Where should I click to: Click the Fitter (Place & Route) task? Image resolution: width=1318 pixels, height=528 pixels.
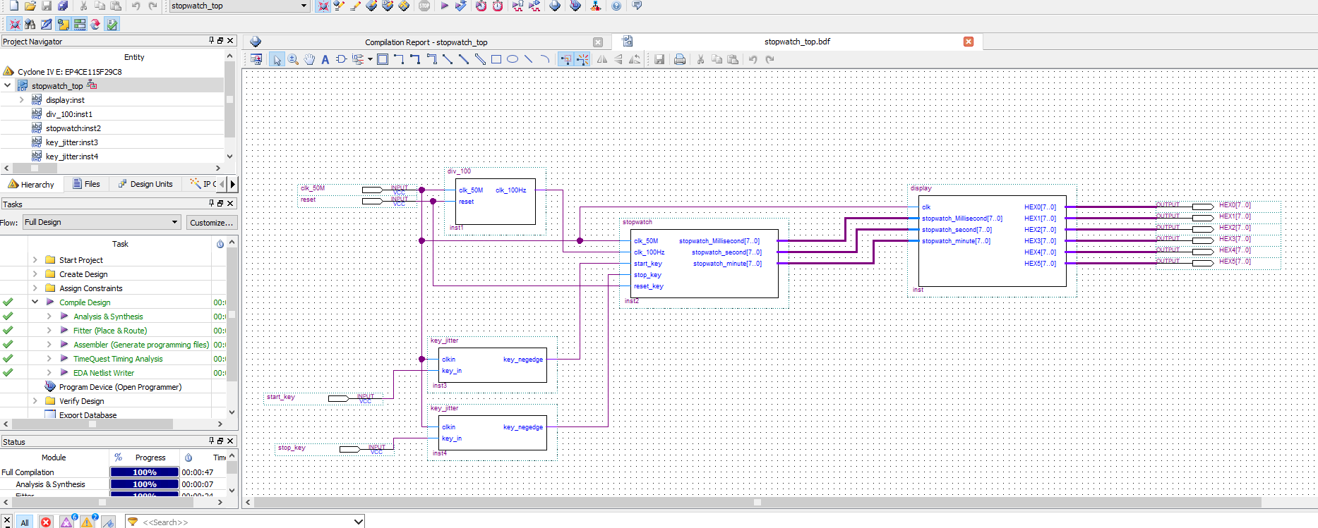pos(110,331)
